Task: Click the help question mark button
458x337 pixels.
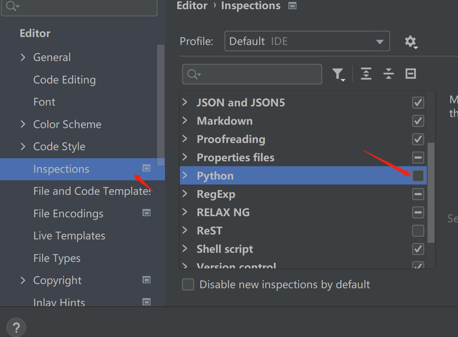Action: [16, 327]
